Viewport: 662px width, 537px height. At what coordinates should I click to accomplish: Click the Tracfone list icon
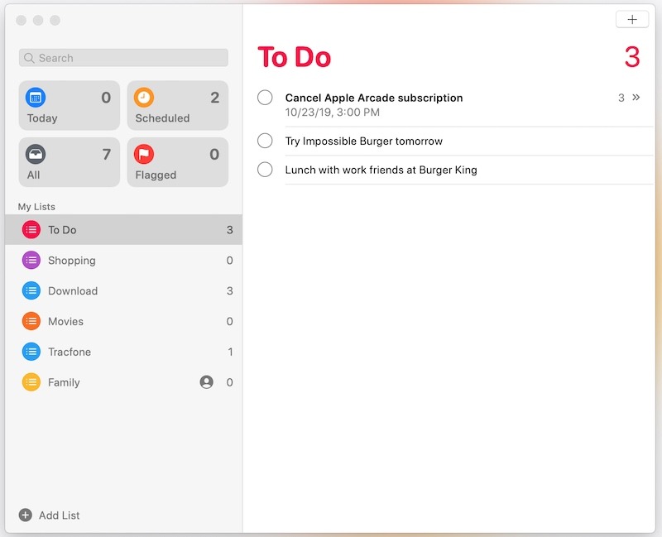click(30, 352)
